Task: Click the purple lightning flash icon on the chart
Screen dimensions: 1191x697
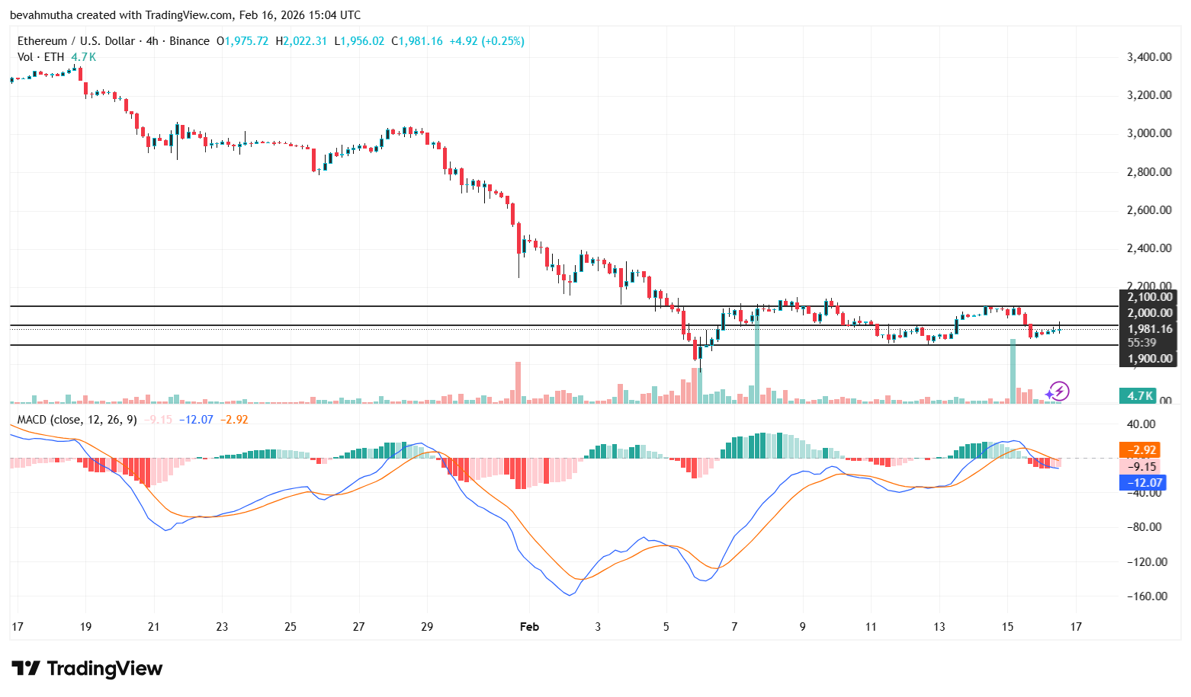Action: [1059, 392]
